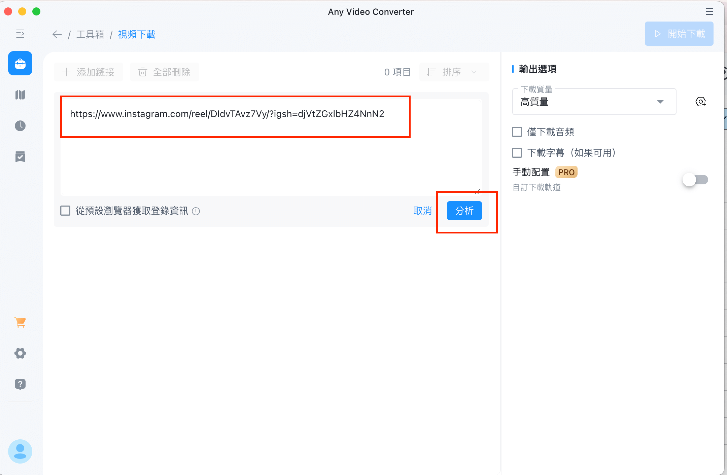This screenshot has width=727, height=475.
Task: Click the 添加鏈接 button
Action: tap(89, 72)
